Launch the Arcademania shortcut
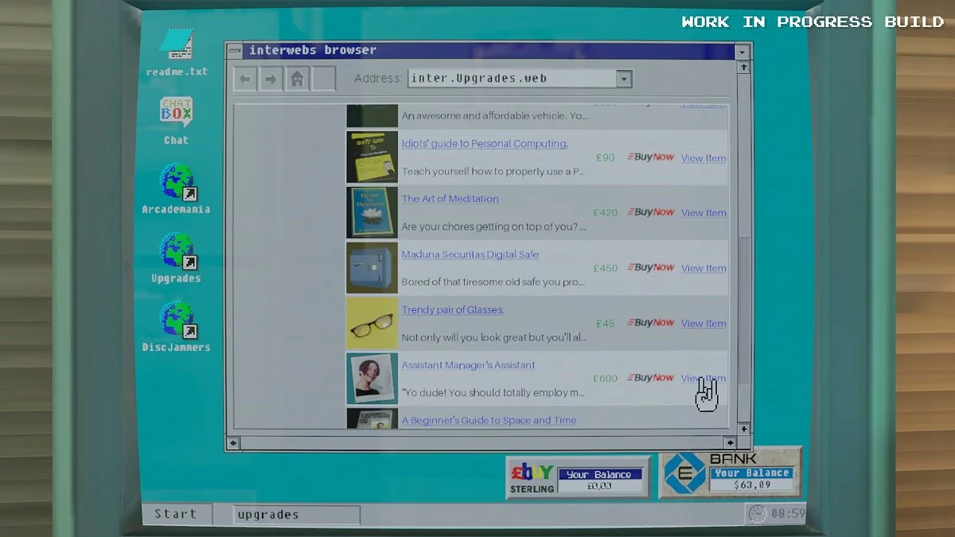 click(x=176, y=189)
